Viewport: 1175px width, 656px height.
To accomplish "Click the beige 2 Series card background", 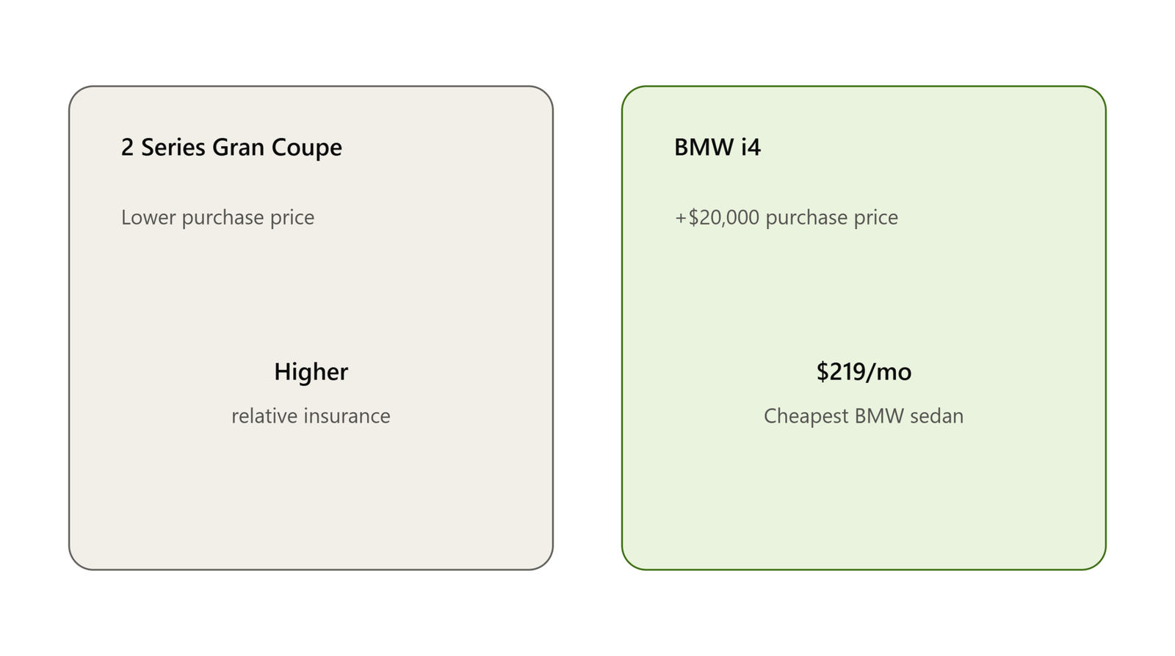I will [311, 499].
